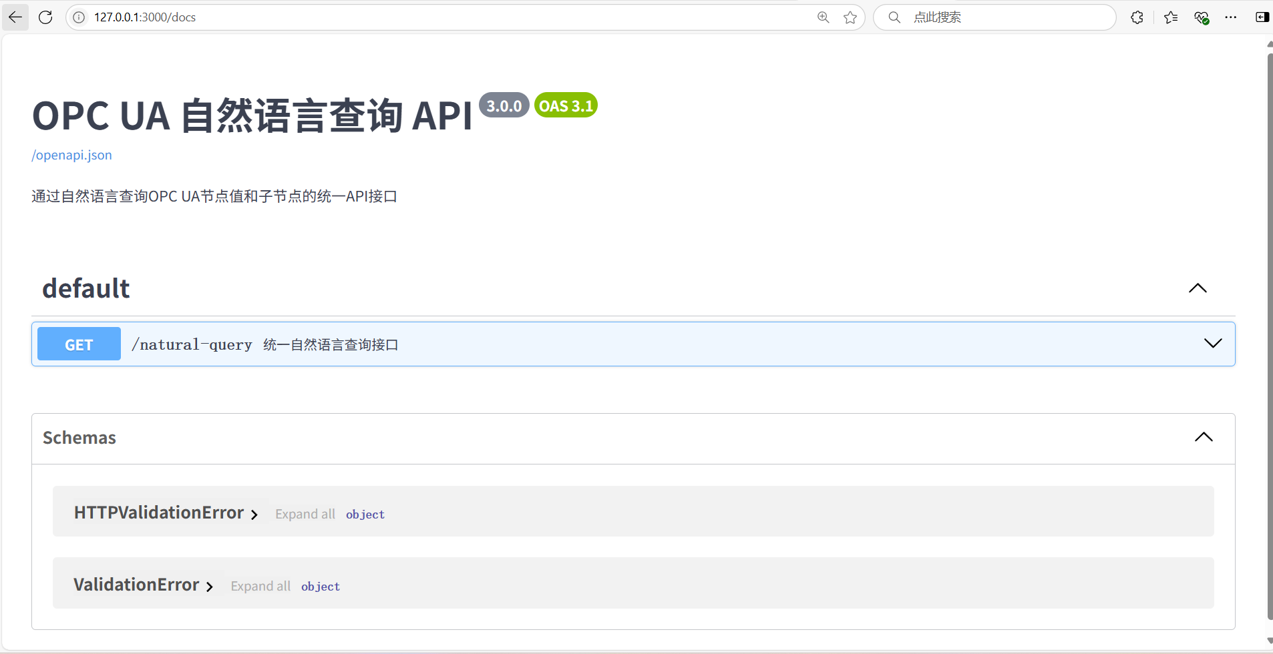
Task: Expand the GET /natural-query operation
Action: pos(1214,343)
